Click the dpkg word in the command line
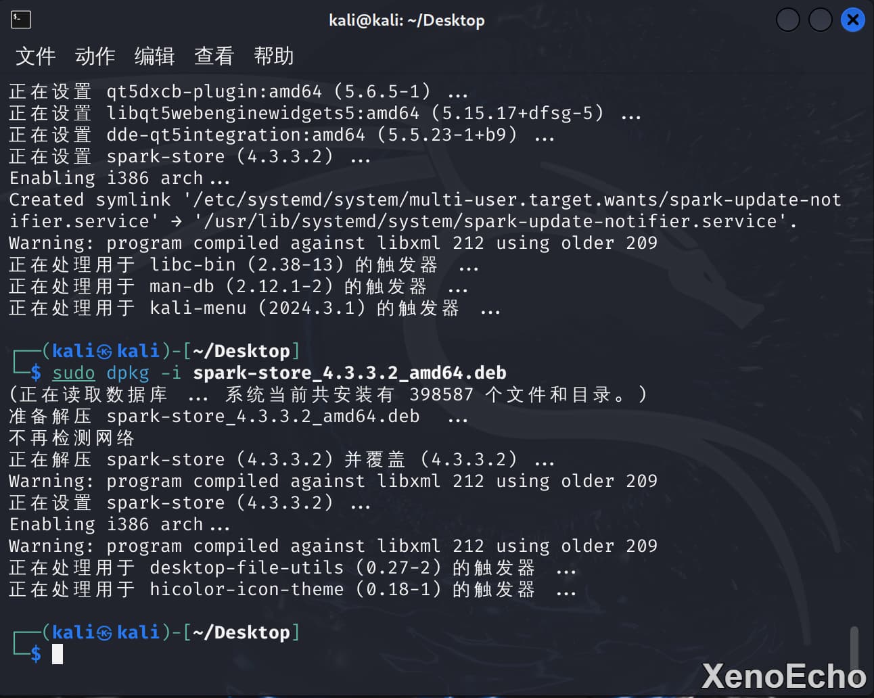Screen dimensions: 874x698 click(x=128, y=373)
